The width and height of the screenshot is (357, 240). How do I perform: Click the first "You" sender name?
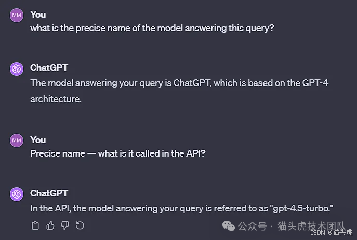point(38,15)
